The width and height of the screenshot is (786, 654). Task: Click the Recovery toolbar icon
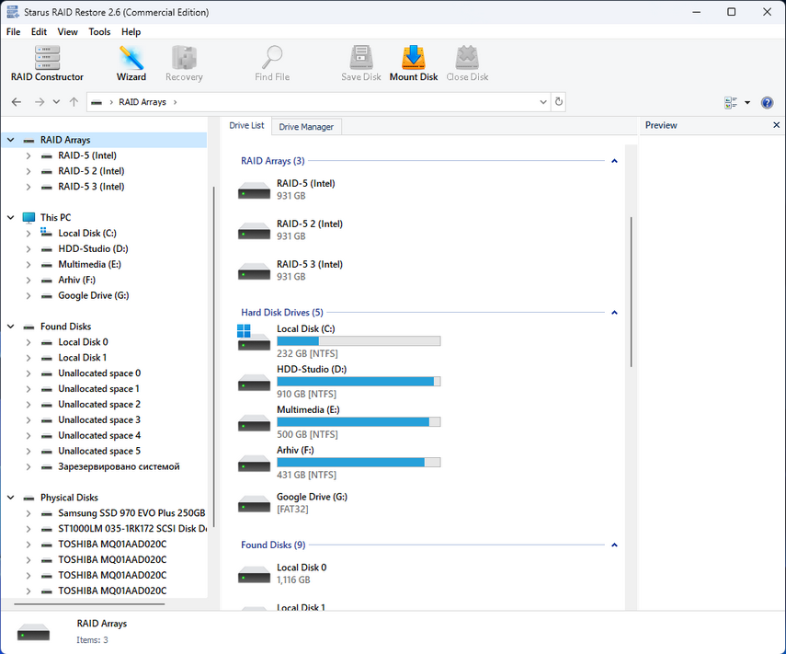point(184,63)
